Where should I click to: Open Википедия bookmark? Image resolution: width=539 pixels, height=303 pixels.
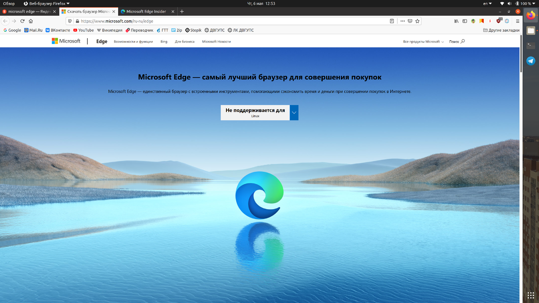[x=110, y=30]
